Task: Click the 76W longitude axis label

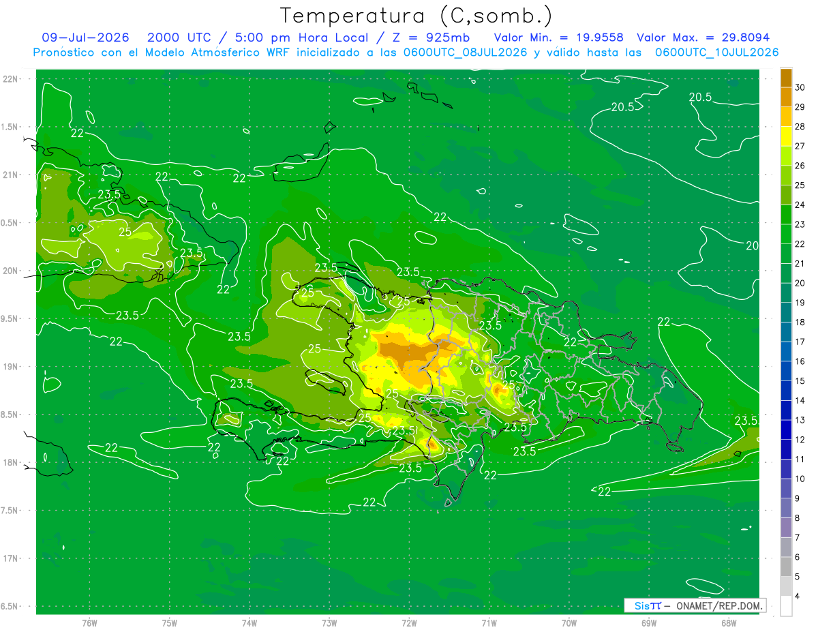Action: (89, 622)
